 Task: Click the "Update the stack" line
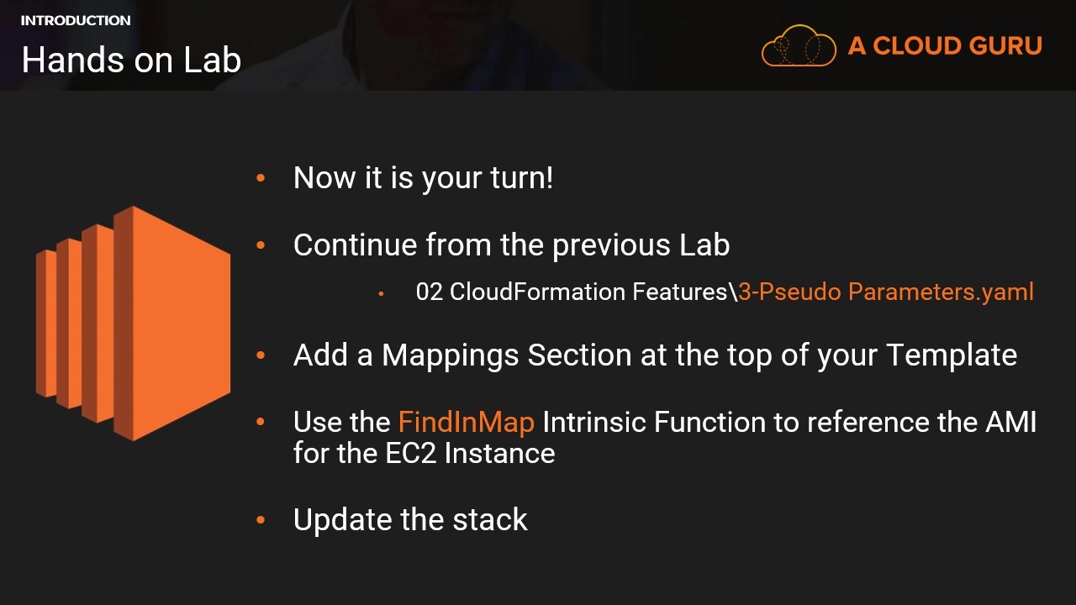tap(410, 520)
